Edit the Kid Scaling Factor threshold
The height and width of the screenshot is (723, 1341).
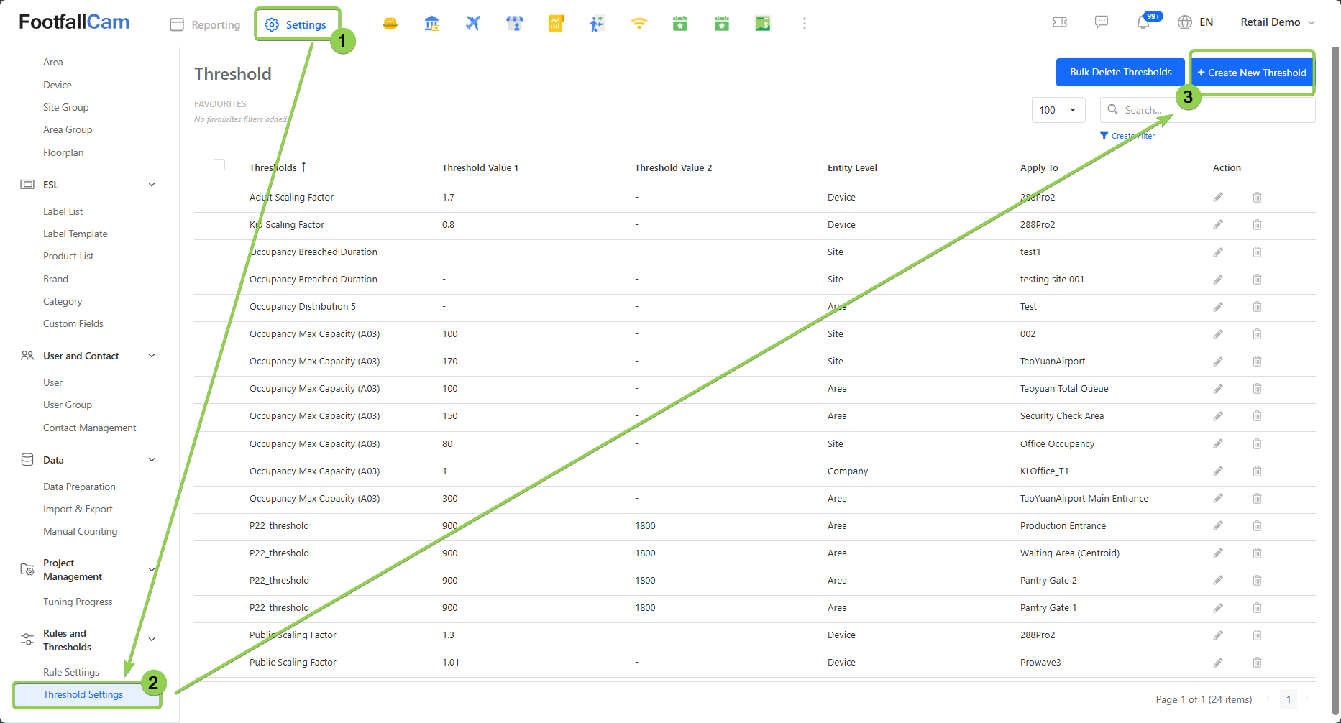pos(1218,225)
